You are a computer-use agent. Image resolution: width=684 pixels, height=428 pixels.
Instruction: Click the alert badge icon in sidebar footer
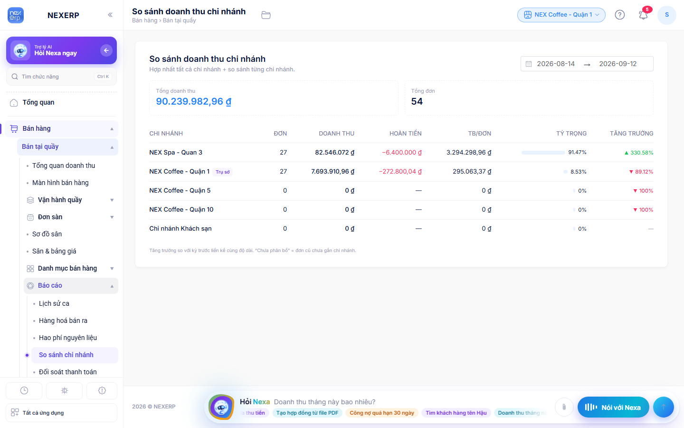(x=102, y=390)
